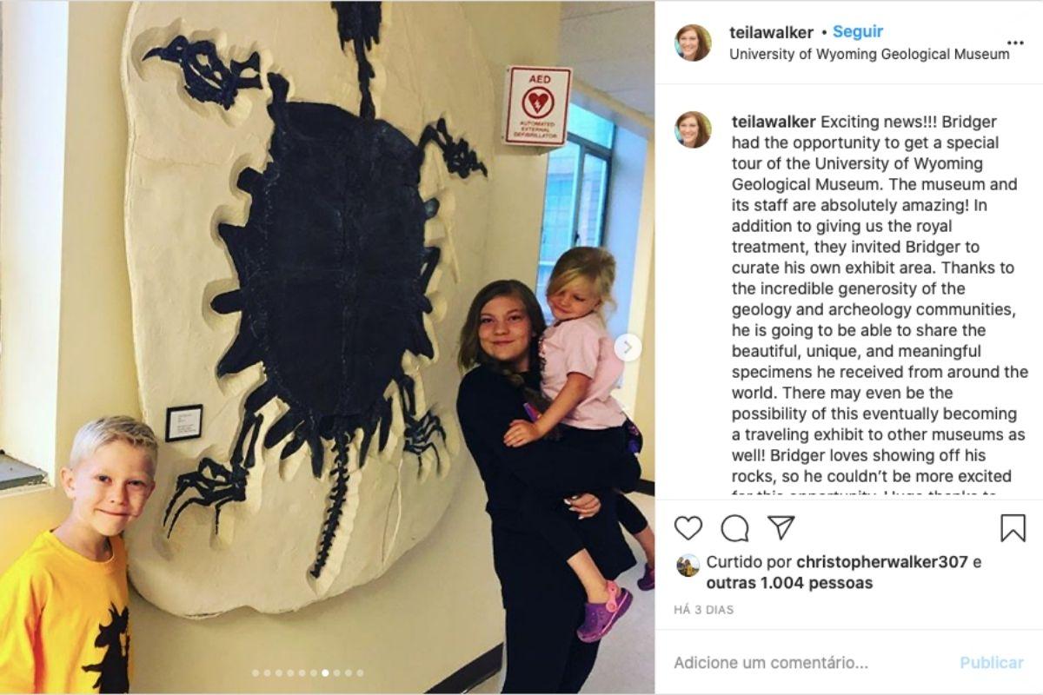Jump to first carousel dot indicator

coord(256,672)
